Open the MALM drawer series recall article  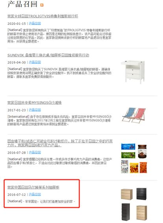pyautogui.click(x=33, y=187)
